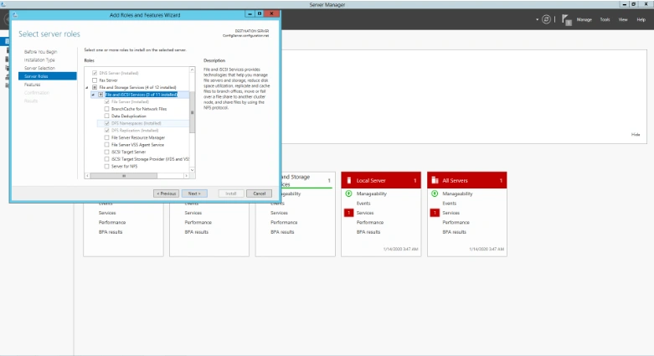Click roles list vertical scrollbar thumb

click(x=193, y=112)
